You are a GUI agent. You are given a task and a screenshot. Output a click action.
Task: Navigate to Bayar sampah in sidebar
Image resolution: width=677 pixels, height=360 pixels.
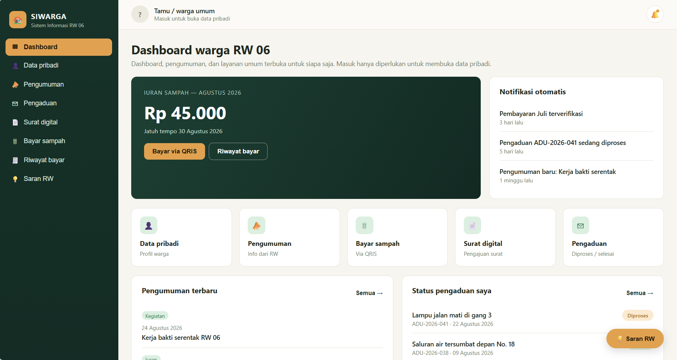[59, 141]
